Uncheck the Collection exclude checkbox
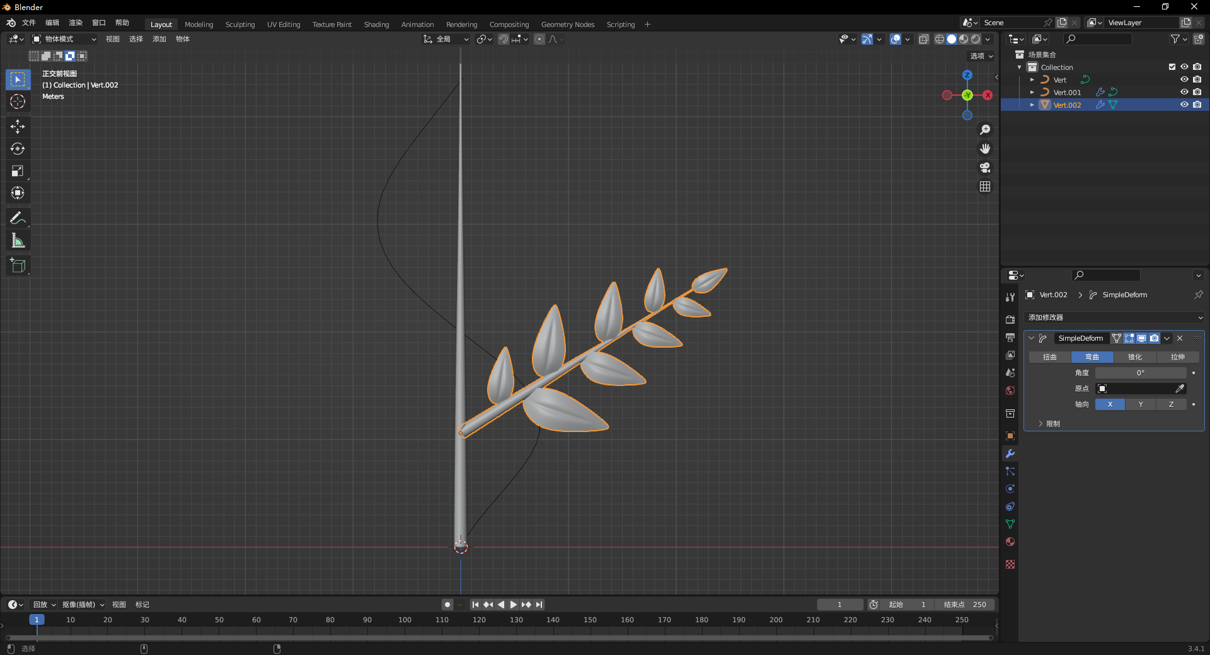The width and height of the screenshot is (1210, 655). pyautogui.click(x=1172, y=67)
